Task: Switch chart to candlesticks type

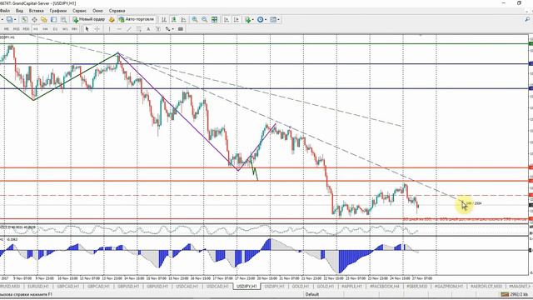Action: coord(173,20)
